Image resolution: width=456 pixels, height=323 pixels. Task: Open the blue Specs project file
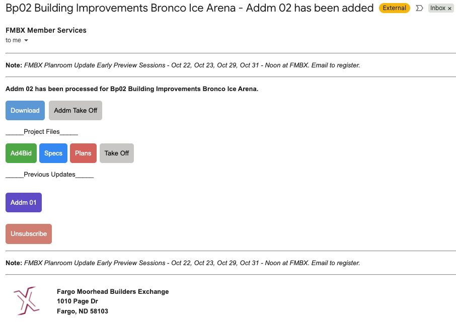coord(53,153)
